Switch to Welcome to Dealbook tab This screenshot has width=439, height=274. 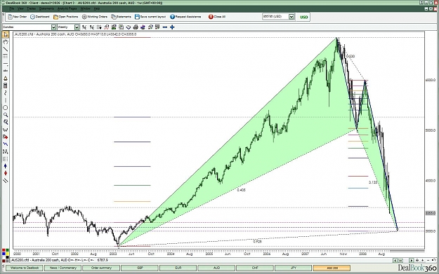tap(25, 268)
